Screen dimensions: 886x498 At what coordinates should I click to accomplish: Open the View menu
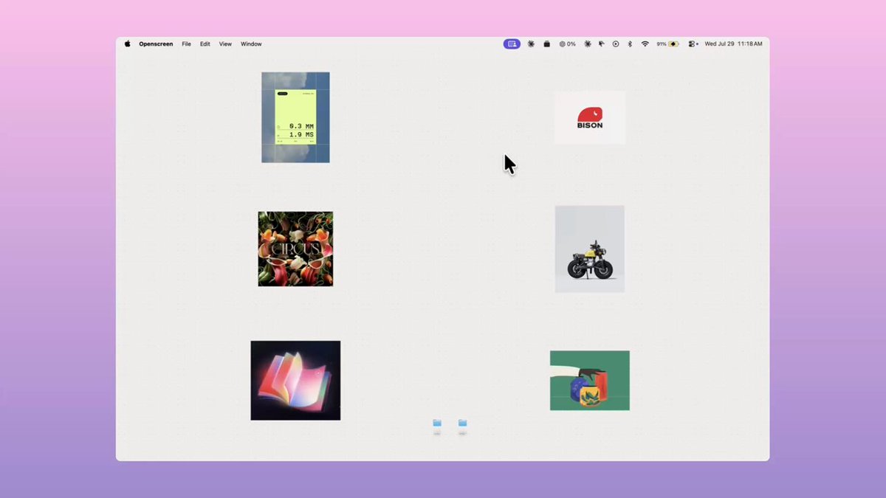(x=225, y=44)
